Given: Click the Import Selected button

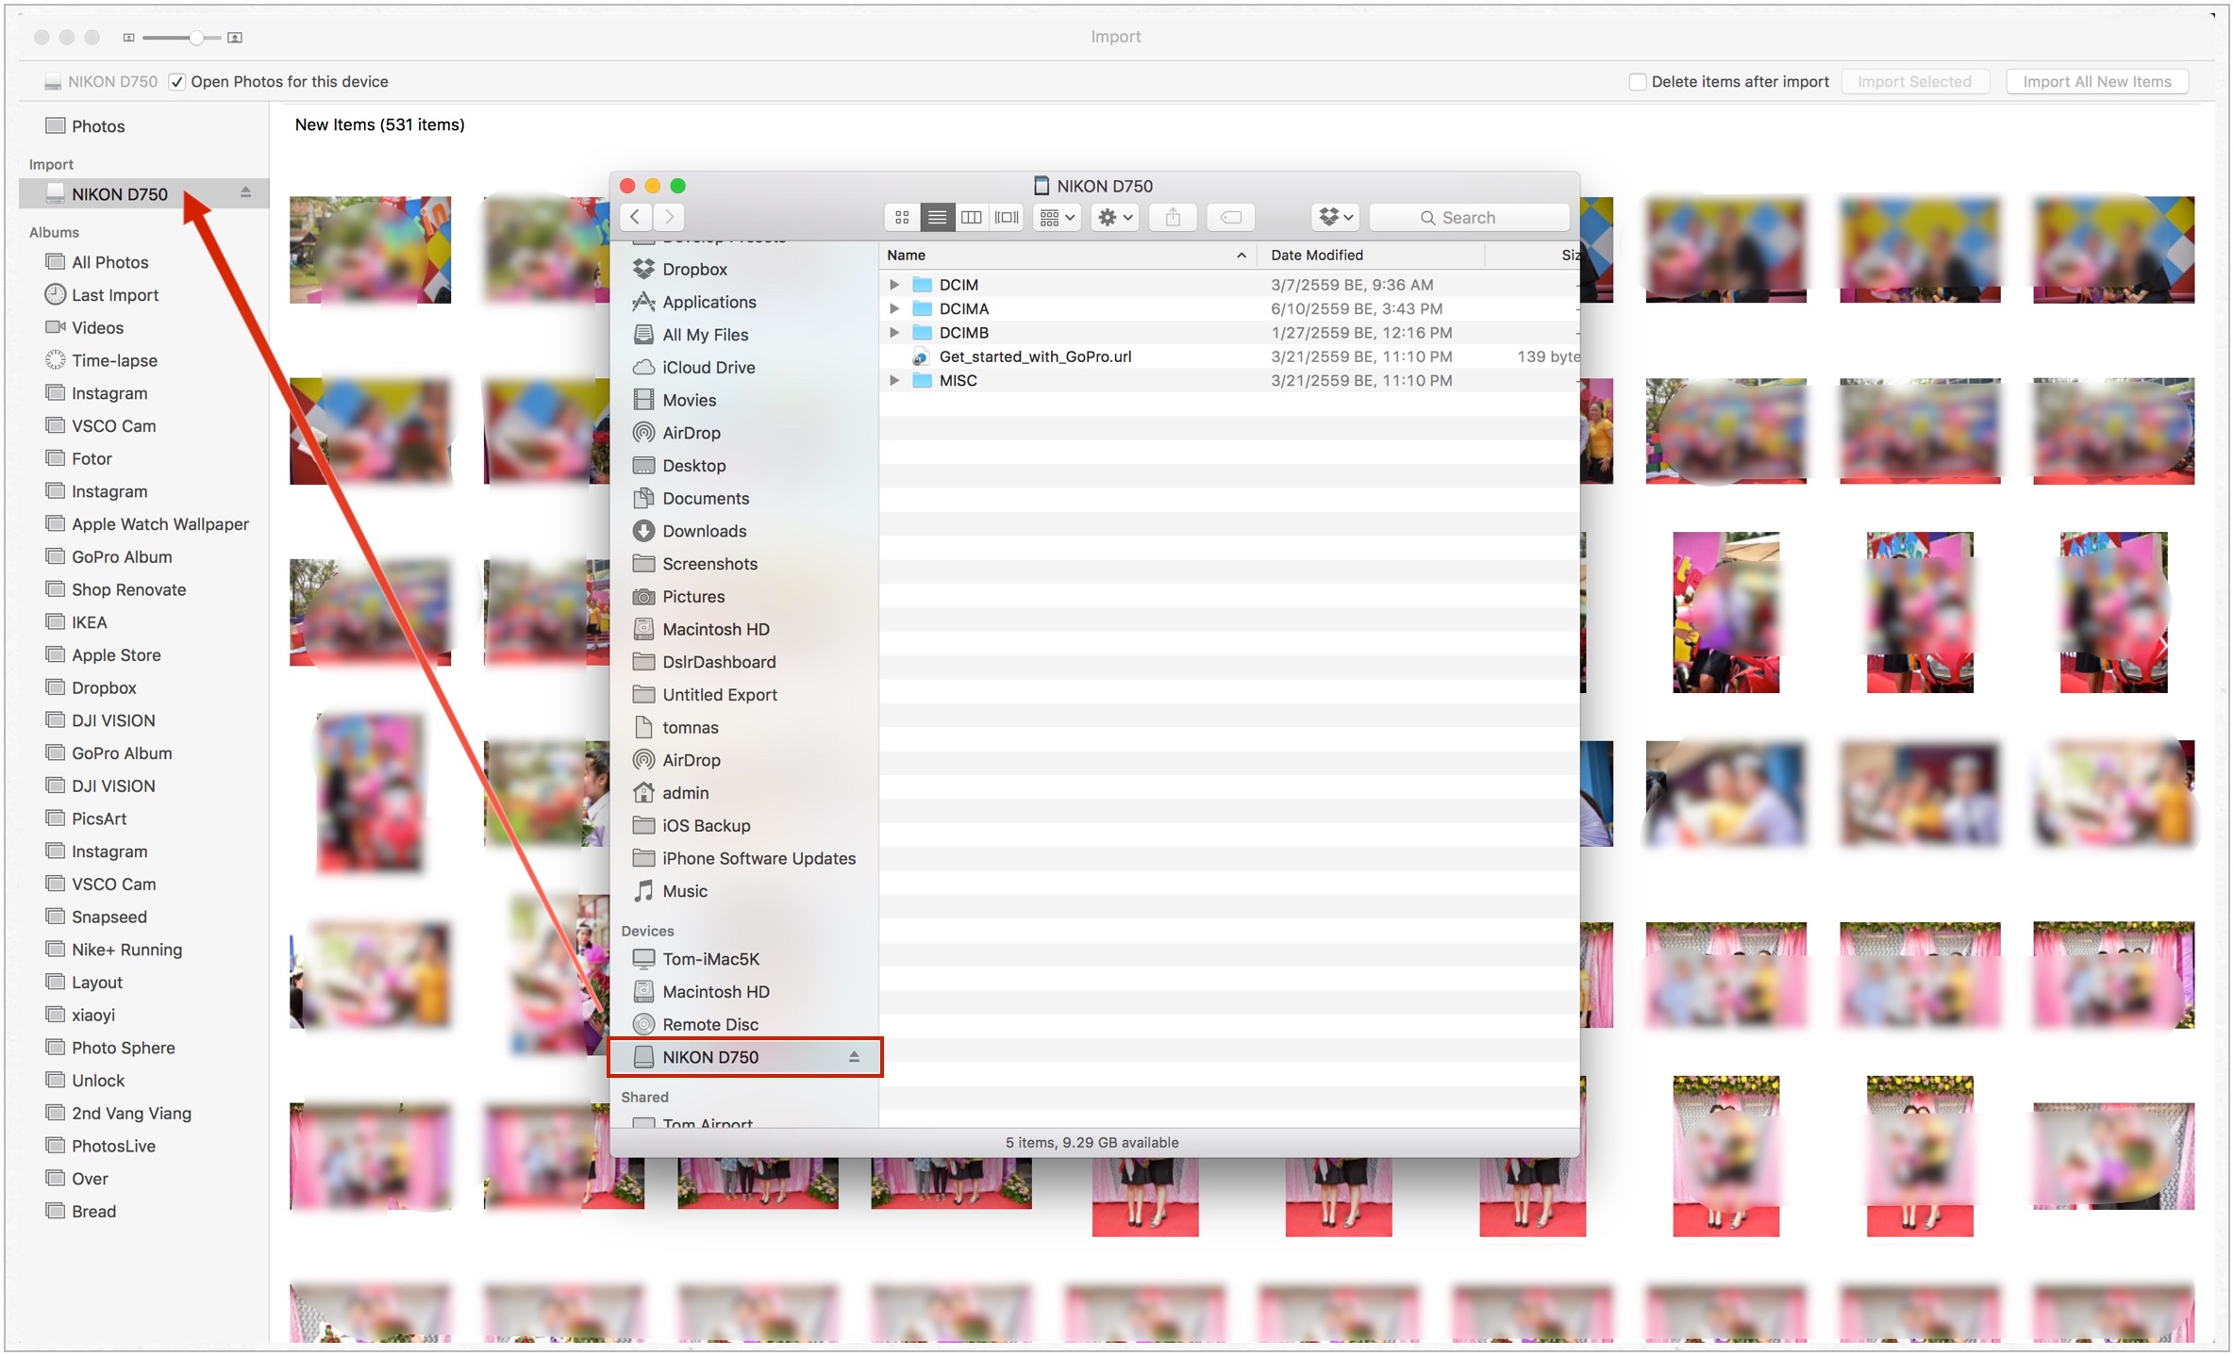Looking at the screenshot, I should click(x=1914, y=81).
